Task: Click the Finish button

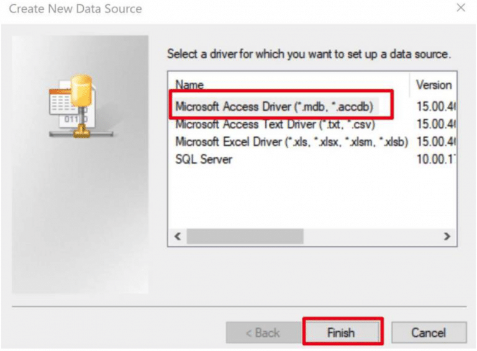Action: (x=342, y=333)
